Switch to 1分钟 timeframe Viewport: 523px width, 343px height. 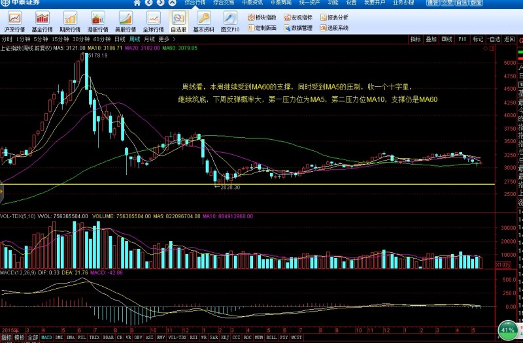pyautogui.click(x=23, y=39)
